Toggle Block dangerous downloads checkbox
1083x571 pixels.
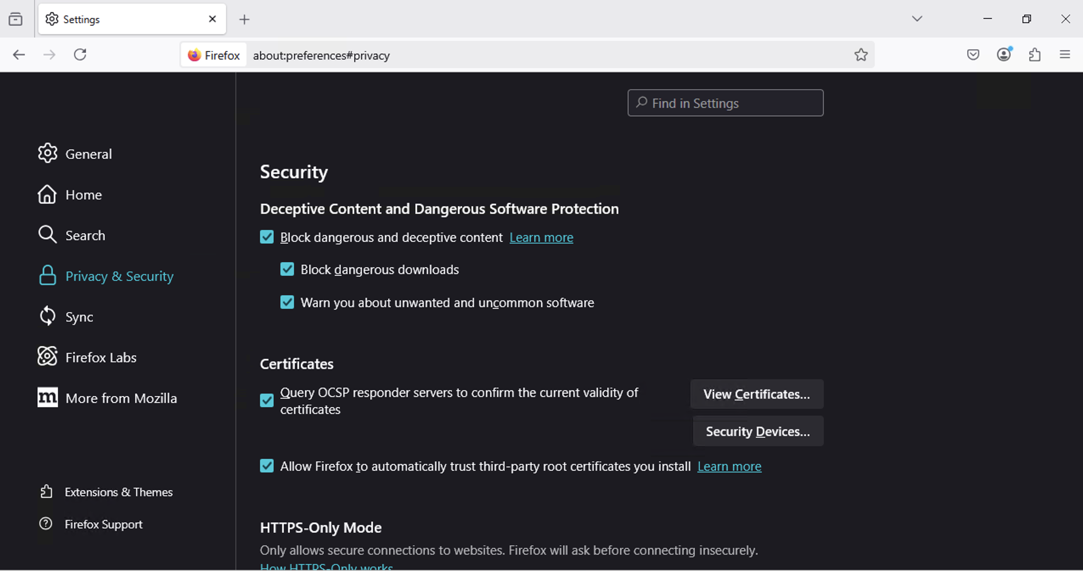287,269
